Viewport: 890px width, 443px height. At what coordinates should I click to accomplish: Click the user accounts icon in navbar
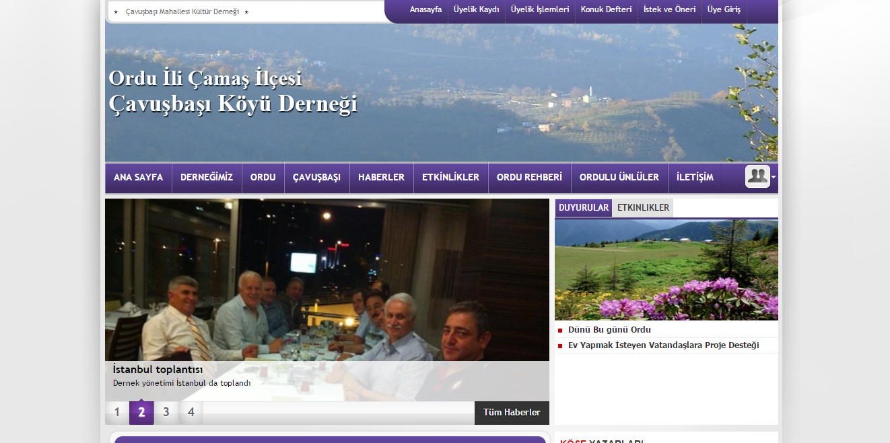(757, 176)
